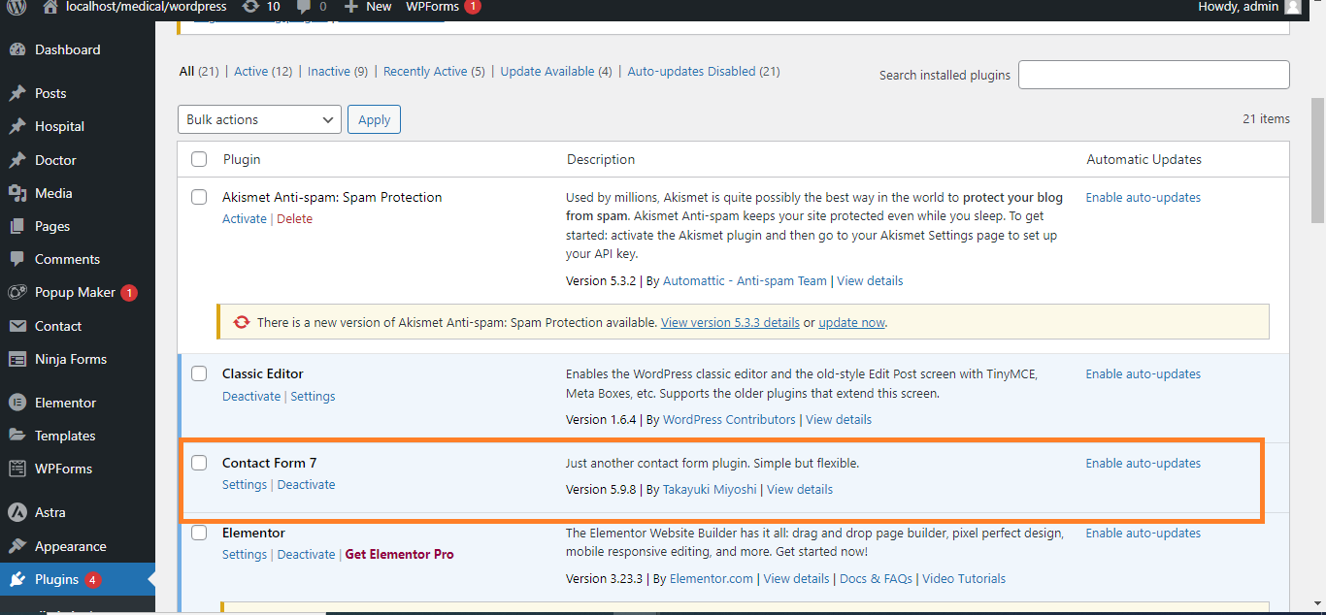Deactivate the Contact Form 7 plugin

coord(306,485)
